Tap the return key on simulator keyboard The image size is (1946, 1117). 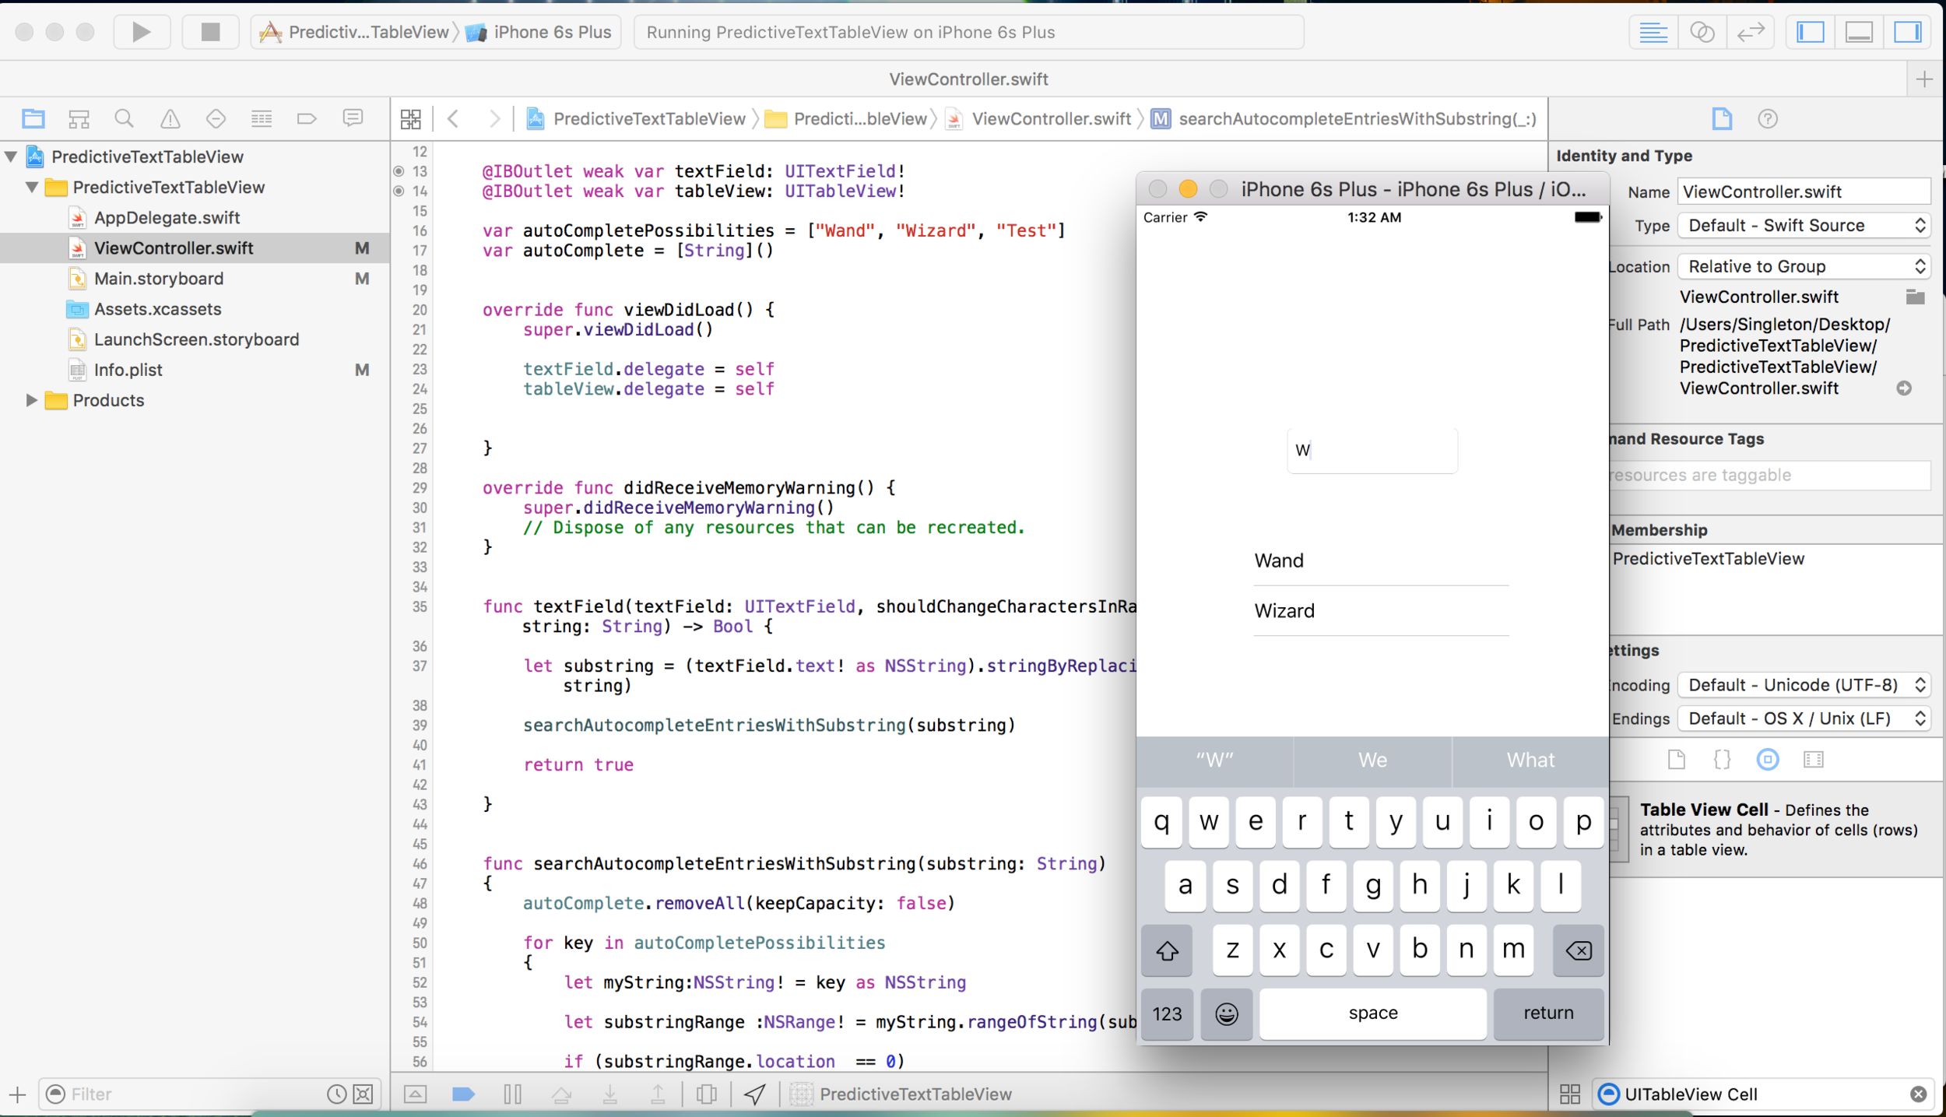[1548, 1013]
